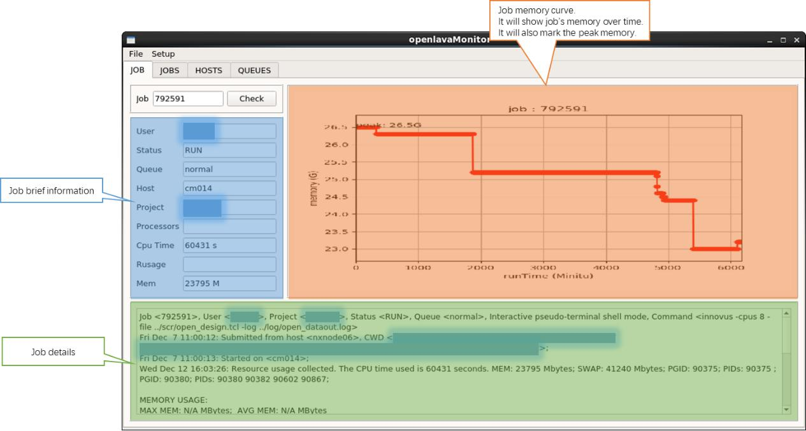Click the job details scroll up arrow

coord(786,313)
